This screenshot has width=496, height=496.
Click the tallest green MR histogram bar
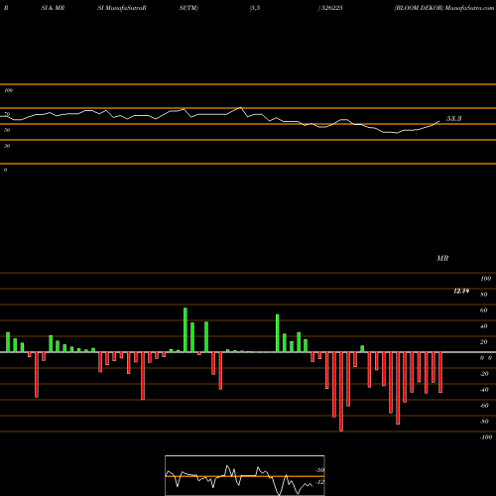tap(186, 330)
